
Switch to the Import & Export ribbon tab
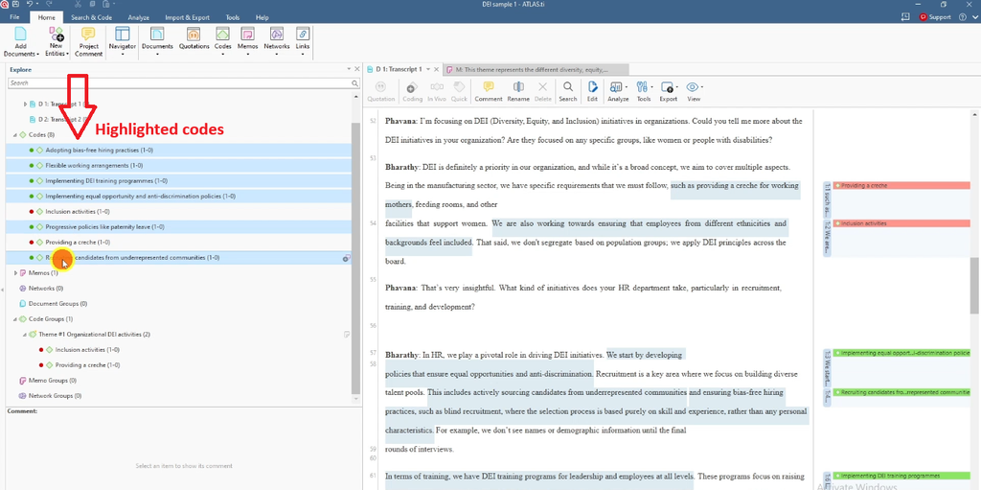(x=187, y=17)
